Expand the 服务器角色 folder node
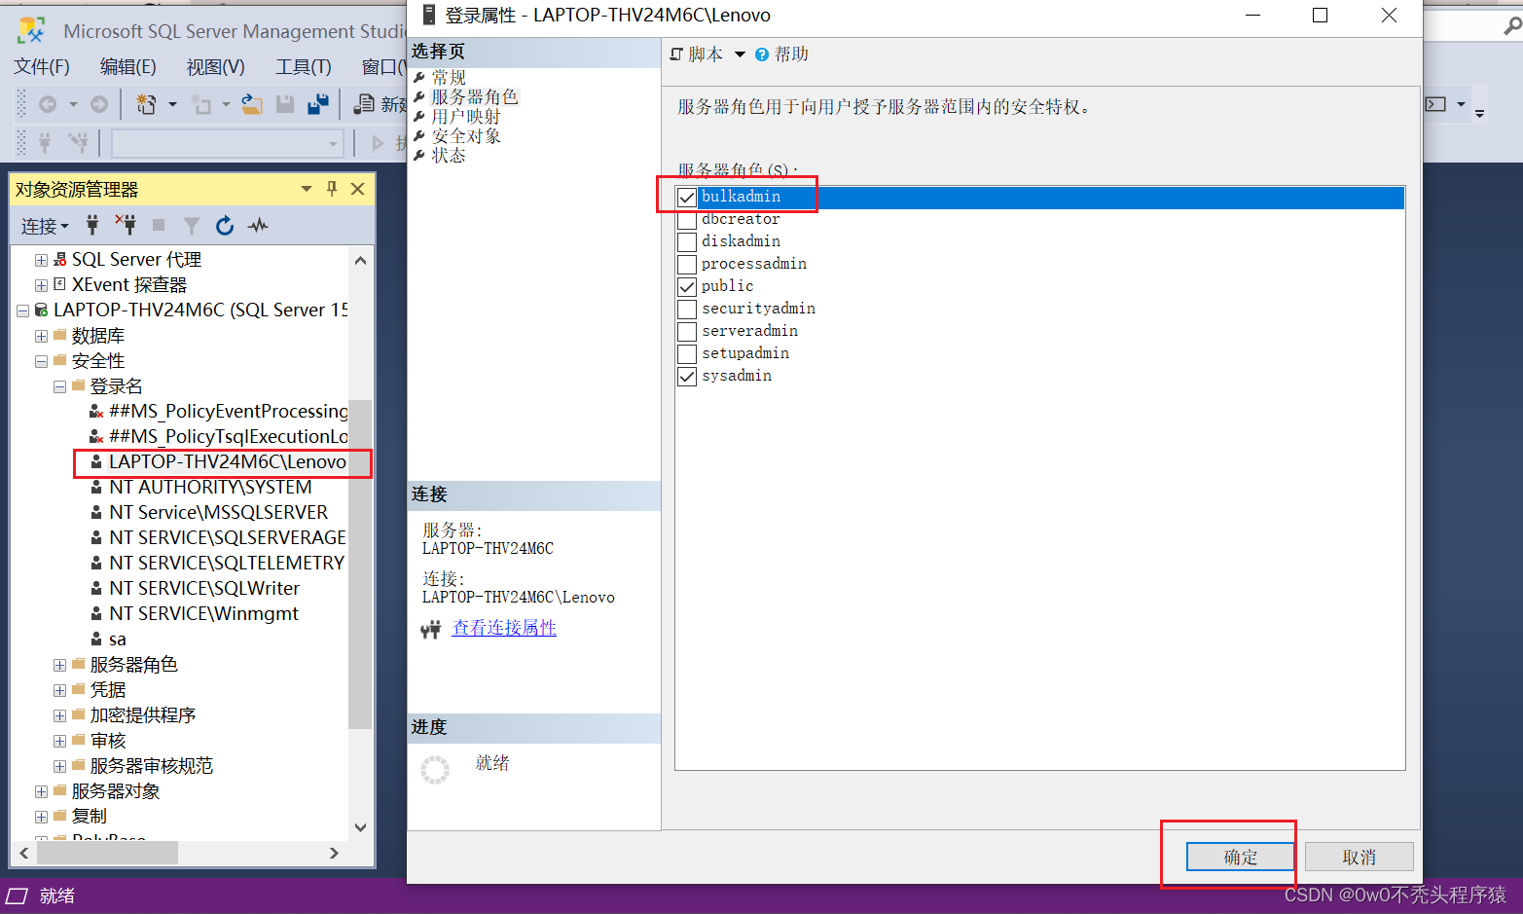This screenshot has height=914, width=1523. click(59, 665)
